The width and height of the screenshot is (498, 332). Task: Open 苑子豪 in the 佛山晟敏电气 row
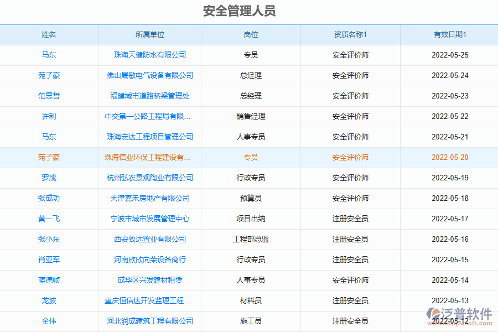coord(49,76)
